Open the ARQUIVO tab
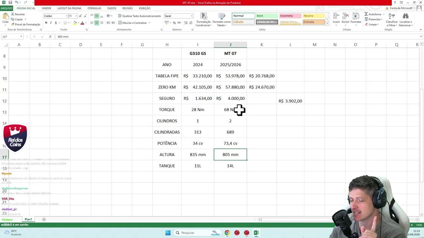 (x=6, y=8)
